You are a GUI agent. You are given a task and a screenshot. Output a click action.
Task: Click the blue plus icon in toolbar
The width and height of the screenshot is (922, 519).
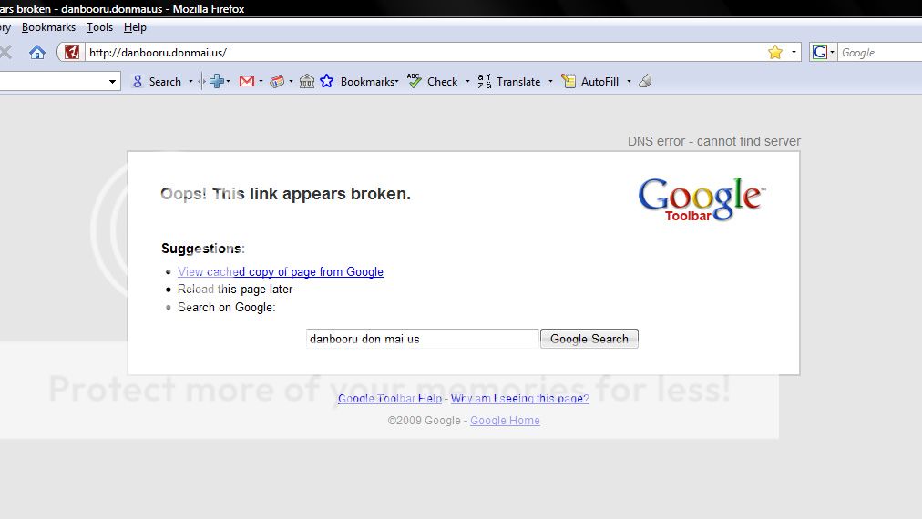[217, 81]
